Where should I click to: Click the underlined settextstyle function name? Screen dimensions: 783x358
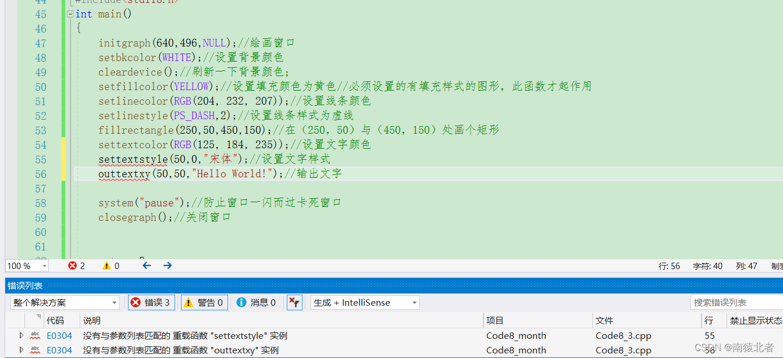click(133, 159)
